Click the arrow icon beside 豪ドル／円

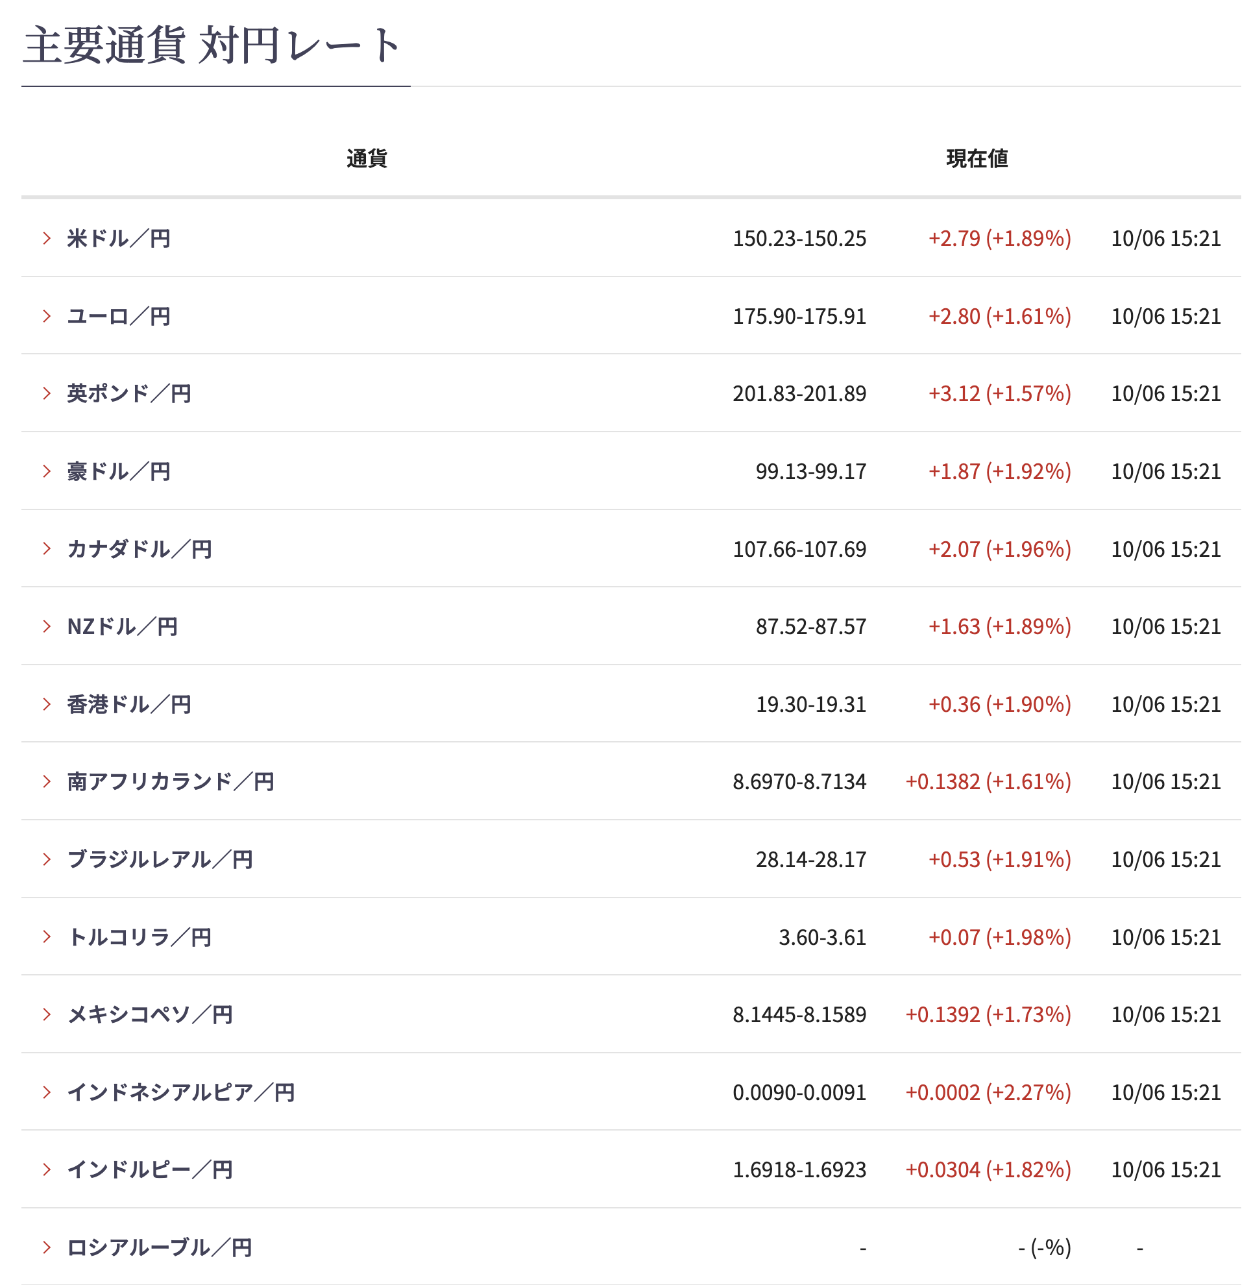pyautogui.click(x=47, y=471)
